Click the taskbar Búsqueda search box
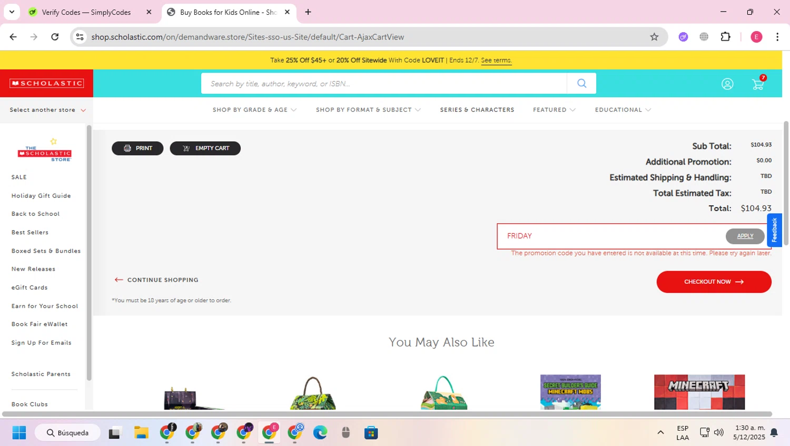 67,433
